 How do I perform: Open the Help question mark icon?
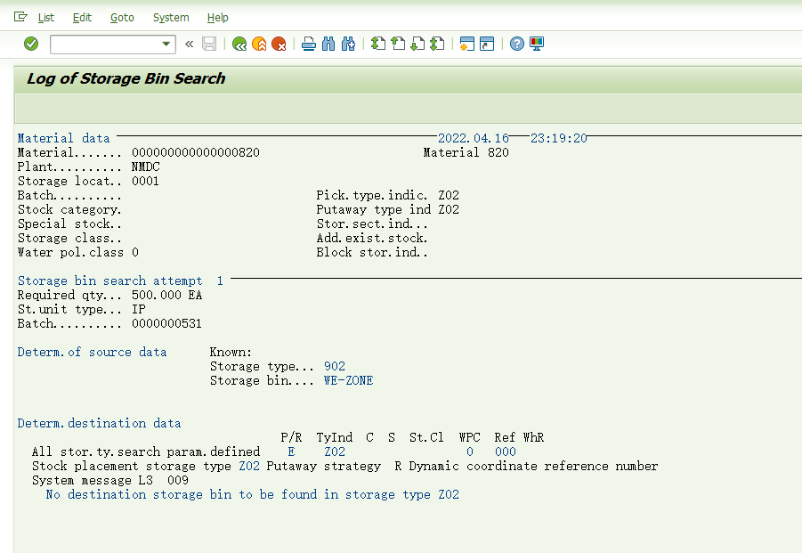click(x=517, y=44)
